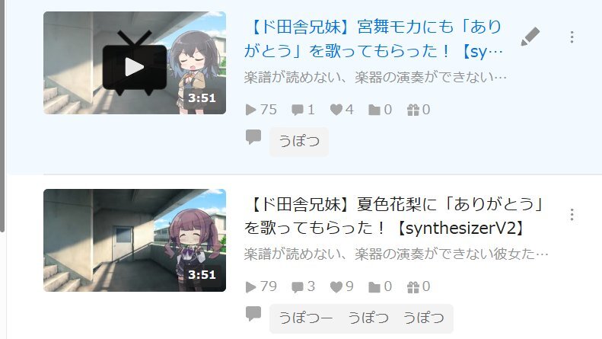This screenshot has height=339, width=602.
Task: Click gift icon on second video
Action: coord(413,286)
